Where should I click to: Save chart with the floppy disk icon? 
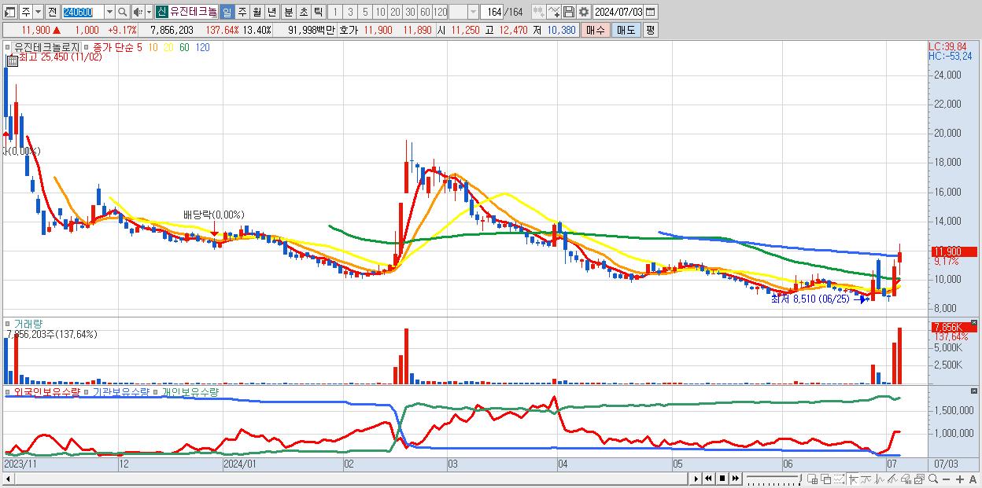569,12
